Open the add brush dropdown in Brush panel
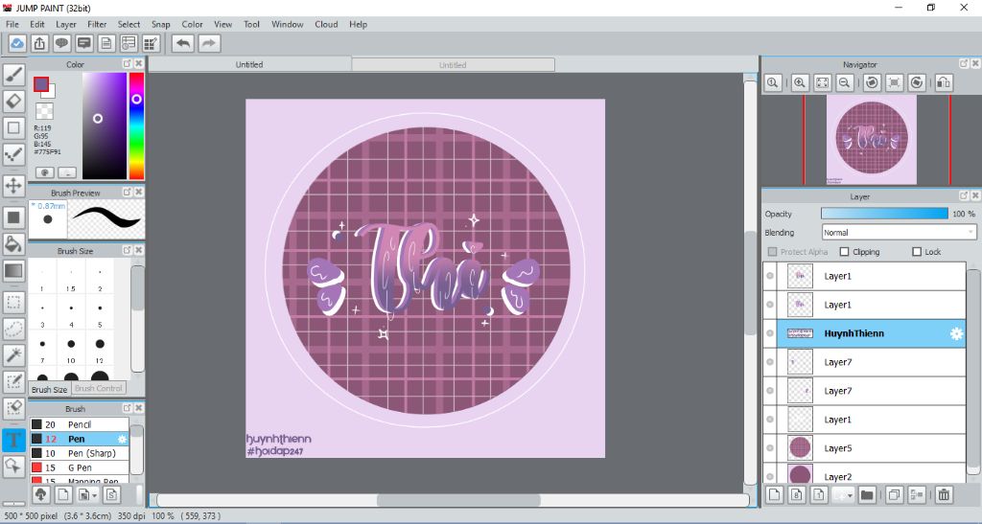Screen dimensions: 982x524 coord(95,496)
